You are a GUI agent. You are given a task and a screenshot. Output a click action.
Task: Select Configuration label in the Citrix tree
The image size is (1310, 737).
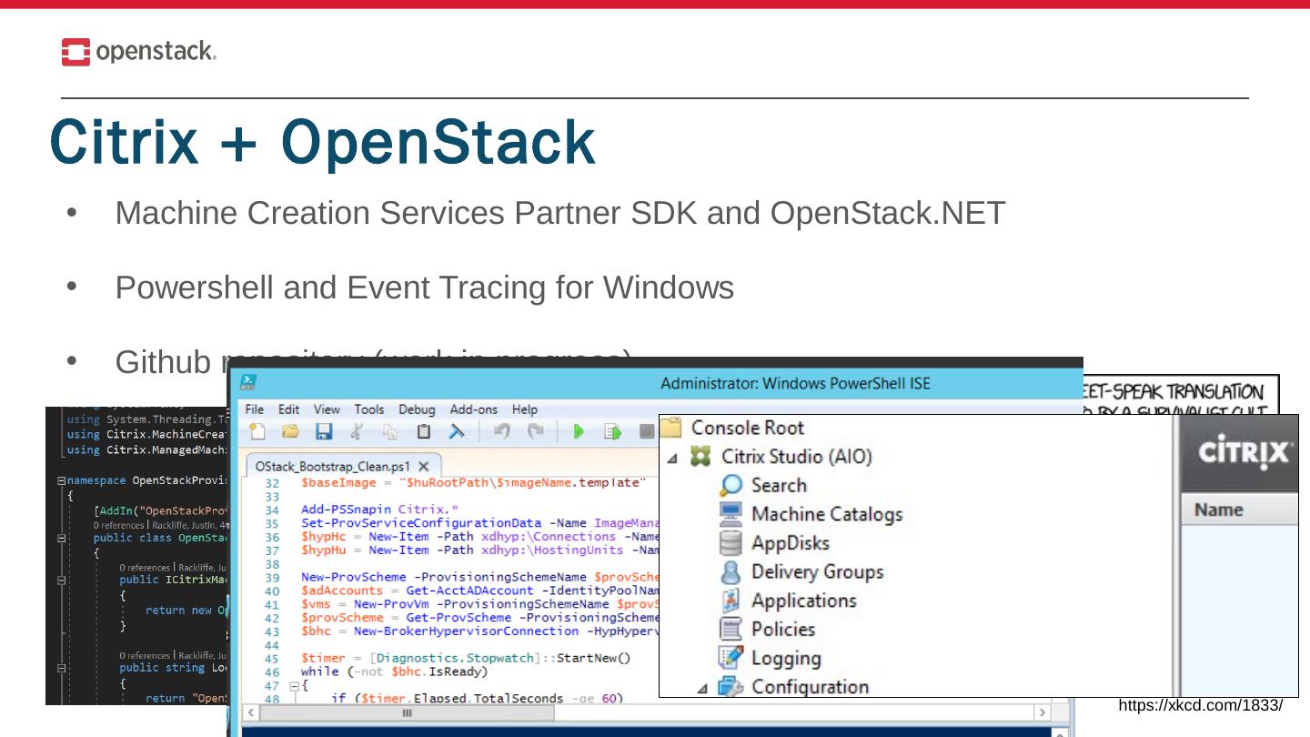click(x=811, y=687)
